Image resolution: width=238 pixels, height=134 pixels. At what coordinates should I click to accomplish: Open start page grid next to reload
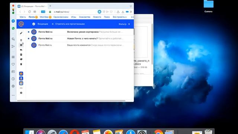point(35,12)
